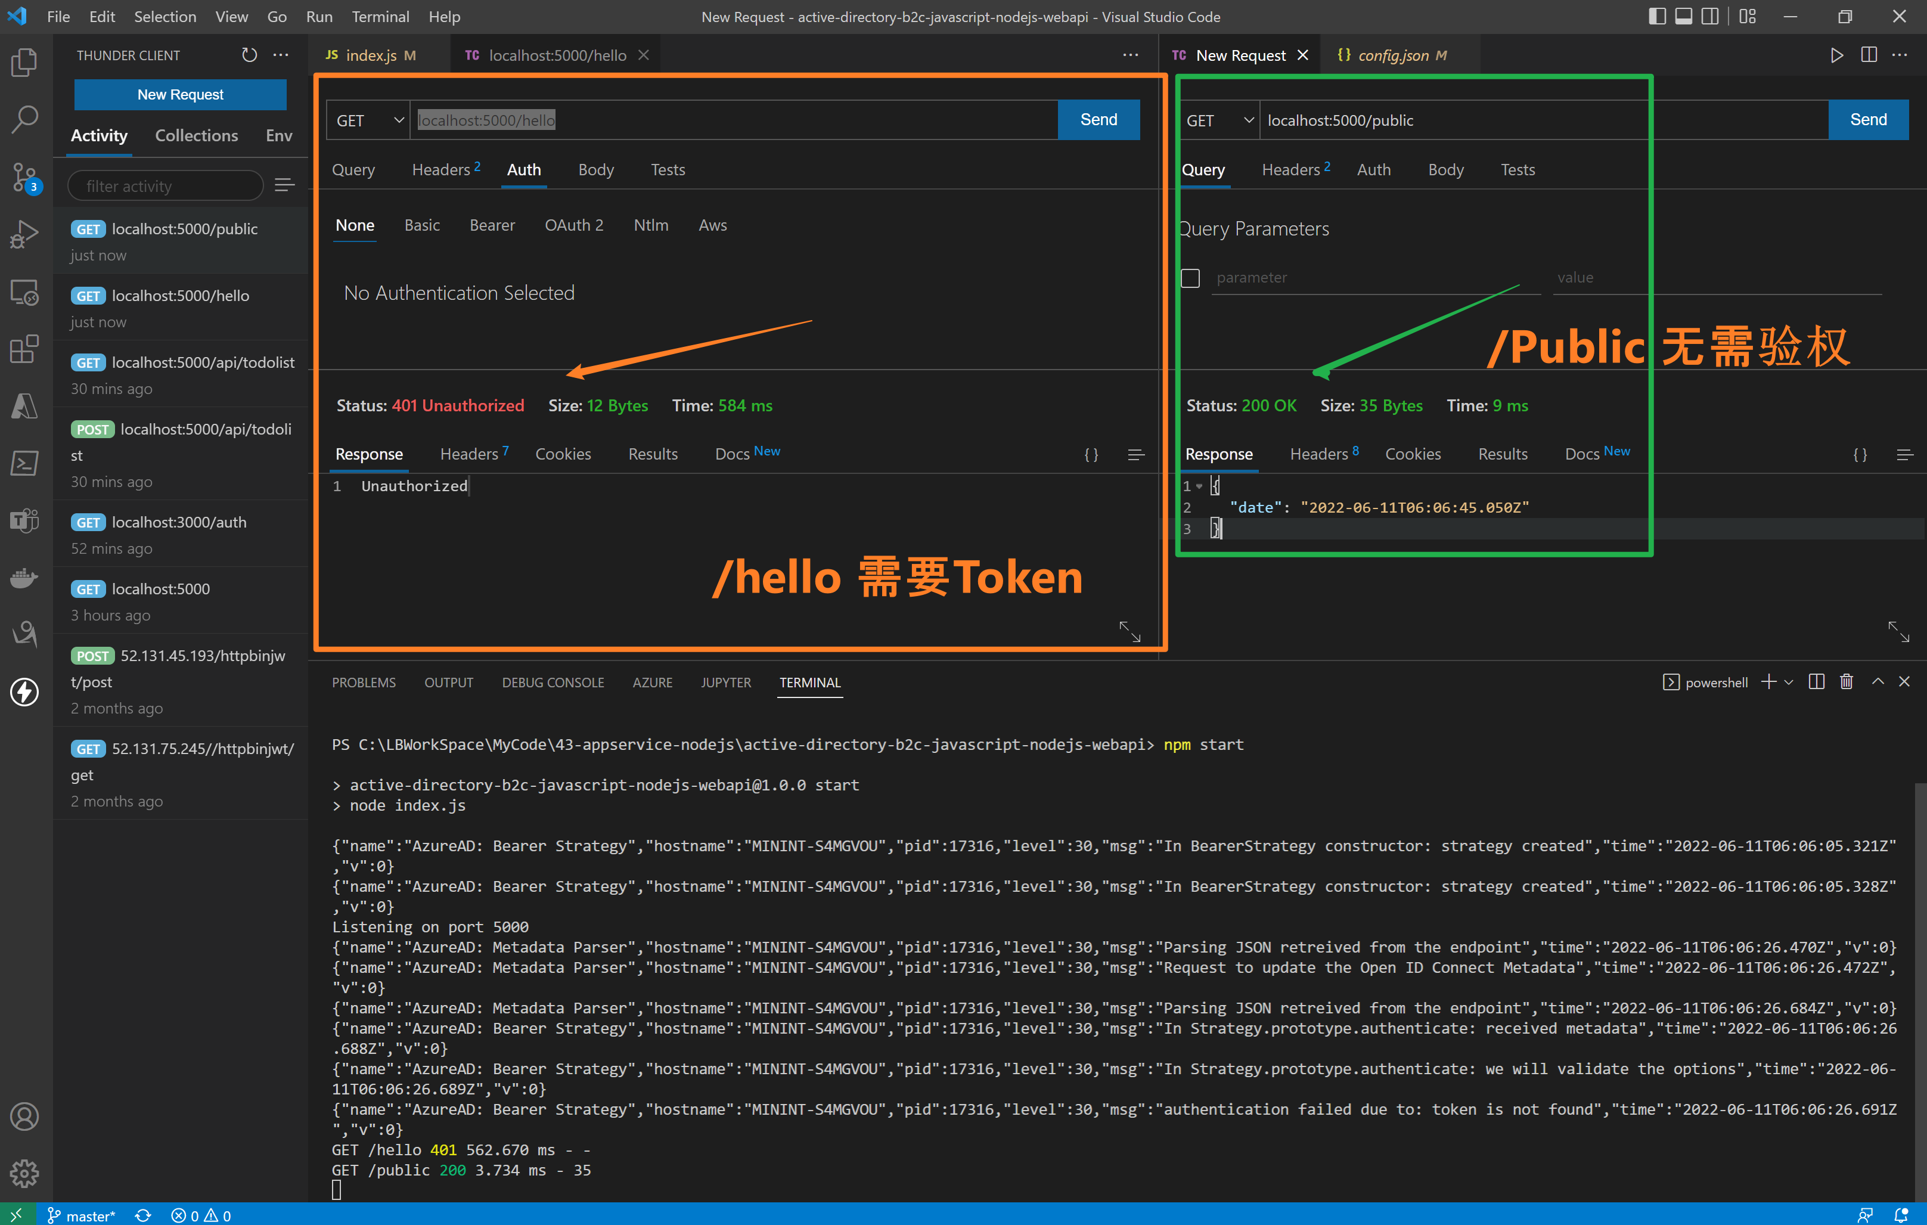Image resolution: width=1927 pixels, height=1225 pixels.
Task: Send the localhost:5000/public request
Action: [x=1868, y=120]
